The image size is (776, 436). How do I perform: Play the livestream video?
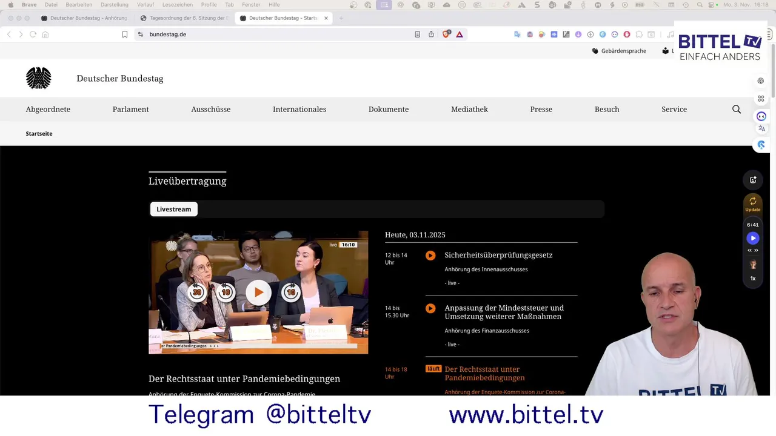pyautogui.click(x=258, y=292)
